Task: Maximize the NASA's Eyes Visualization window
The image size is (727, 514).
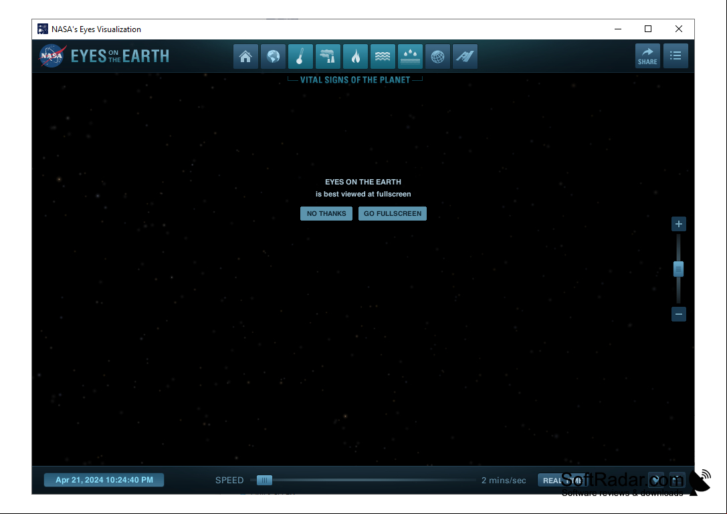Action: tap(648, 29)
